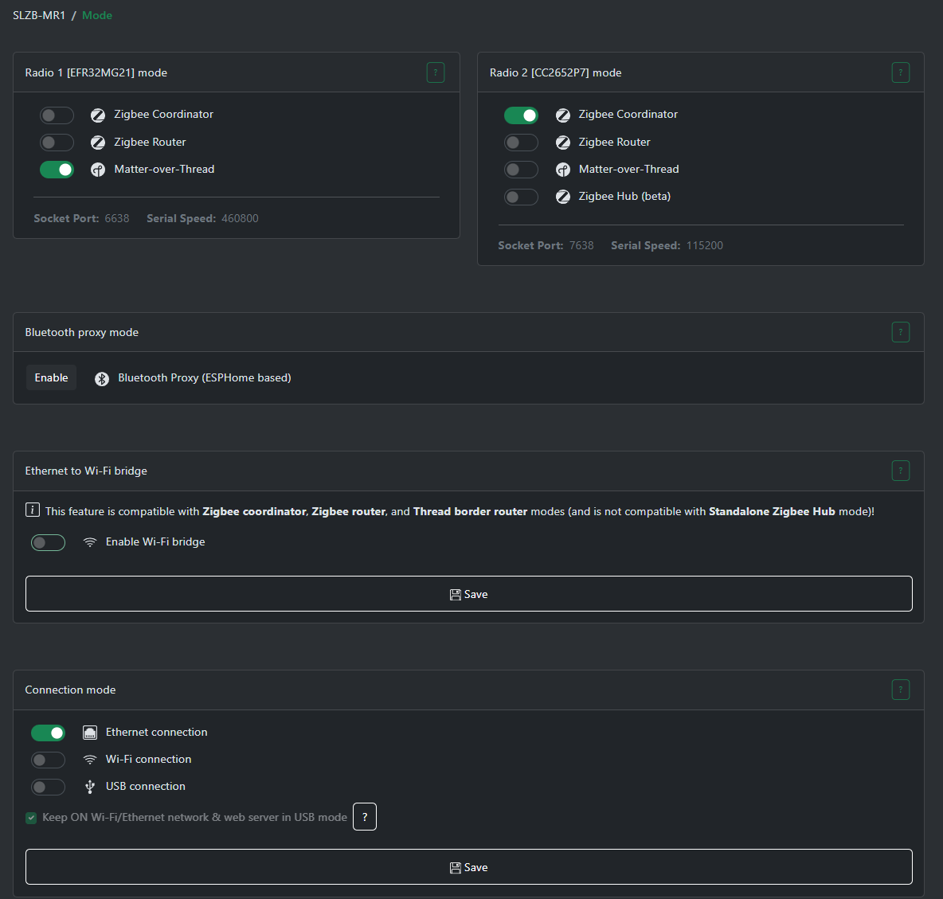This screenshot has width=943, height=899.
Task: Switch on Wi-Fi connection toggle
Action: click(x=48, y=760)
